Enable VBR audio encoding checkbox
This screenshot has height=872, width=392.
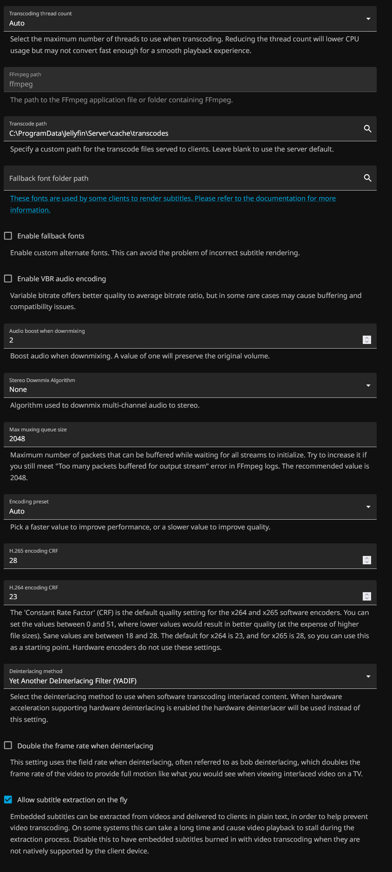8,279
